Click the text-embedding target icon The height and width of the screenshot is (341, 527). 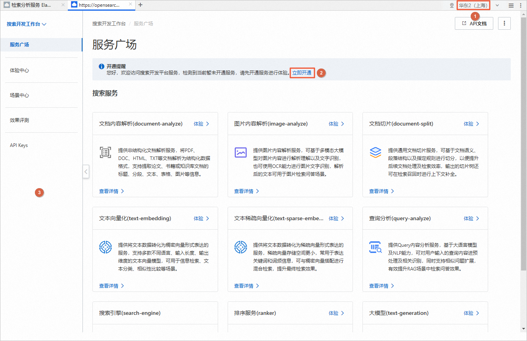tap(105, 247)
